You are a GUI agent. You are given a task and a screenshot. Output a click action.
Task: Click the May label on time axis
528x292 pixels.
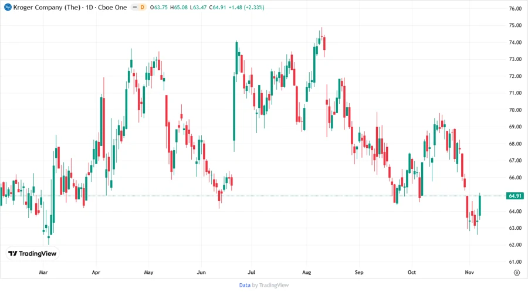click(x=148, y=272)
